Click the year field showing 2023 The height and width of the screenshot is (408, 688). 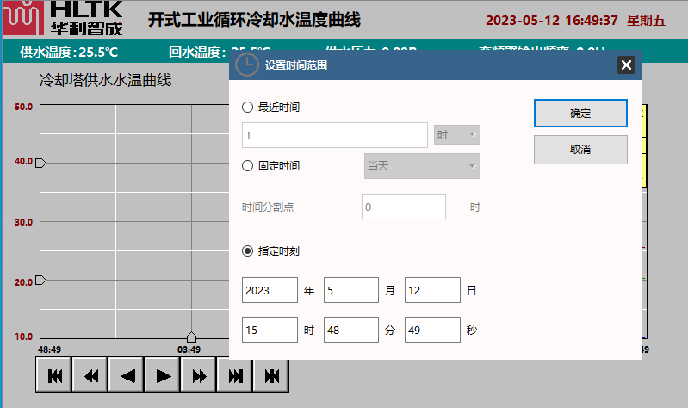coord(270,291)
